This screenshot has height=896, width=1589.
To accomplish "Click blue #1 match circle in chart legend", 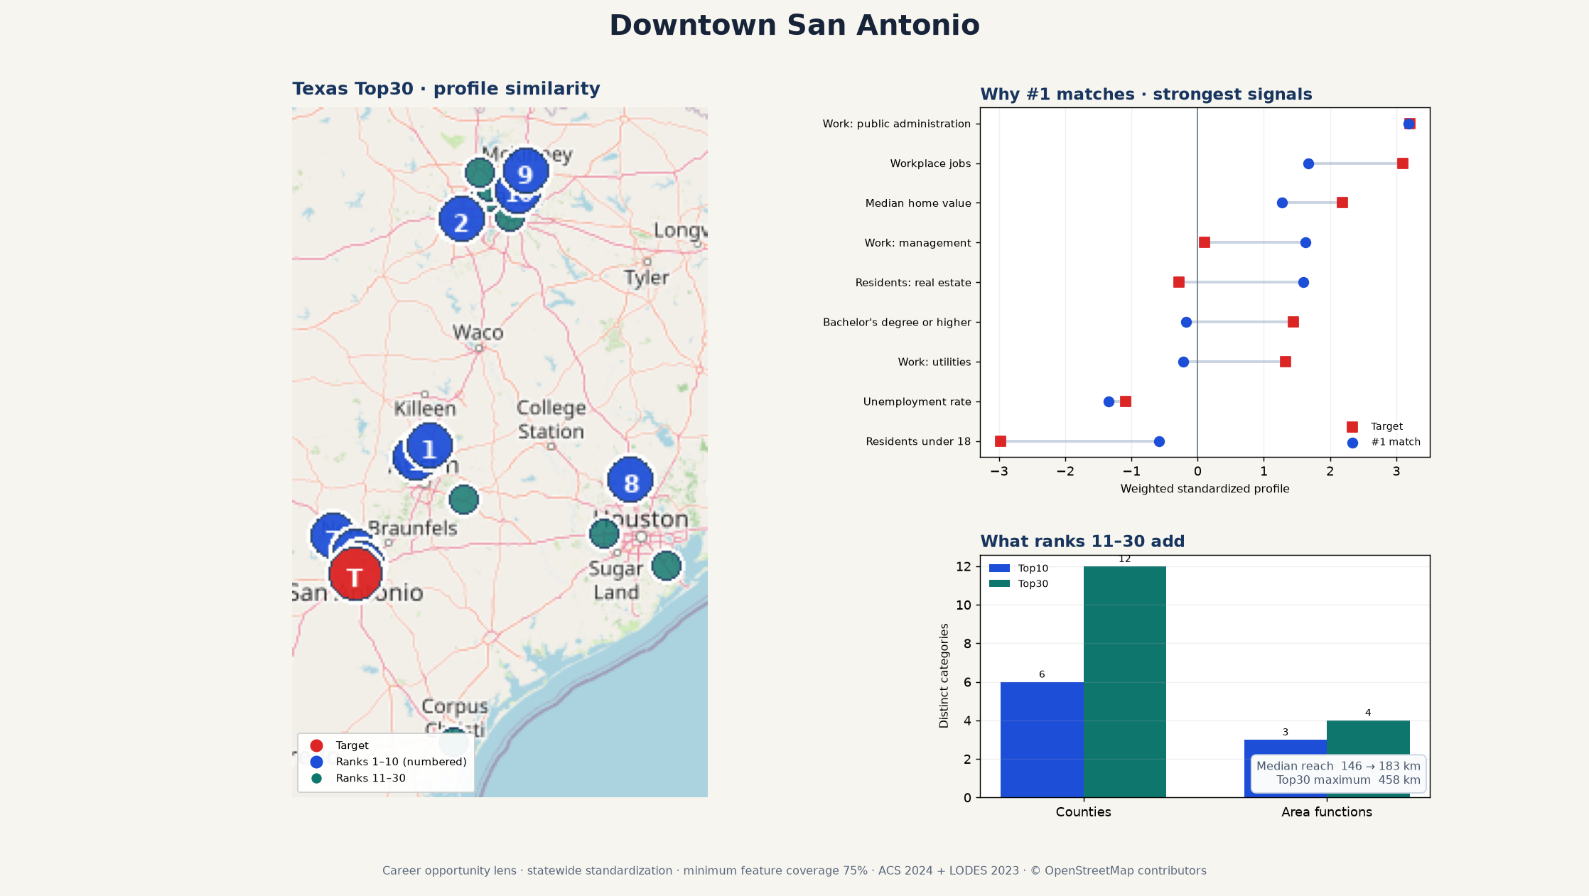I will [1352, 443].
